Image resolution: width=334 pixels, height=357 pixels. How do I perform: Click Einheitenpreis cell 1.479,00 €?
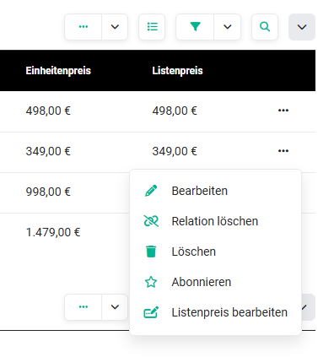click(53, 232)
